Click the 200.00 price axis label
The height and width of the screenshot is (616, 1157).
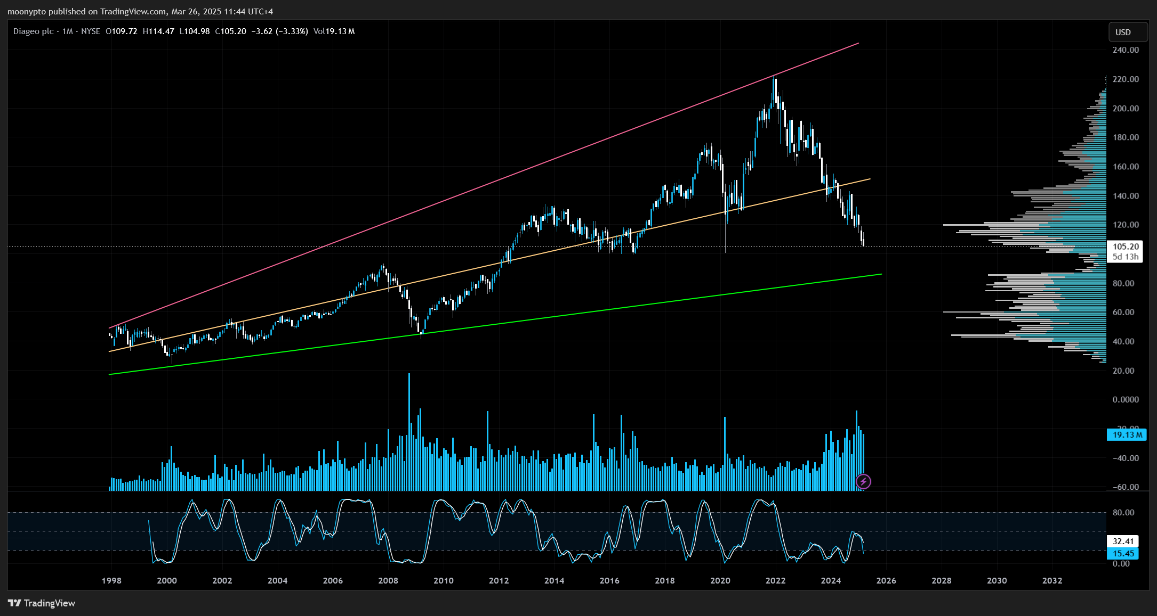[1126, 109]
